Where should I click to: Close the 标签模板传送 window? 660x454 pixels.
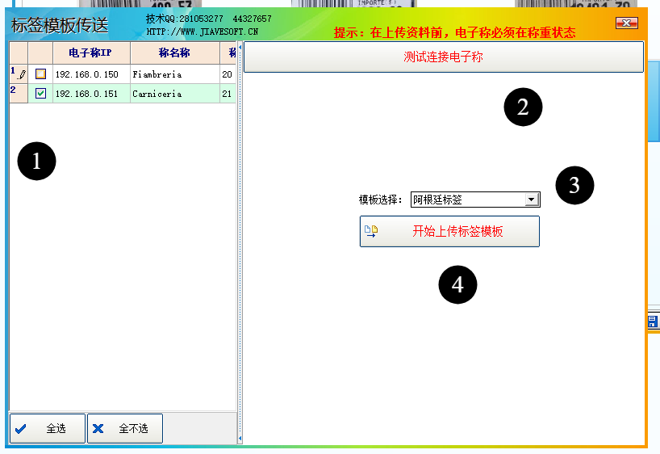[x=626, y=23]
